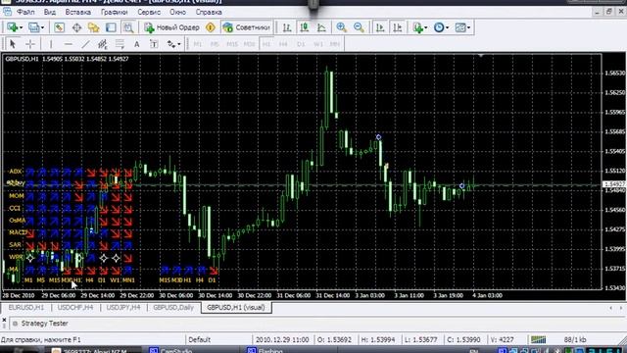This screenshot has height=353, width=627.
Task: Open the Вид menu
Action: 50,12
